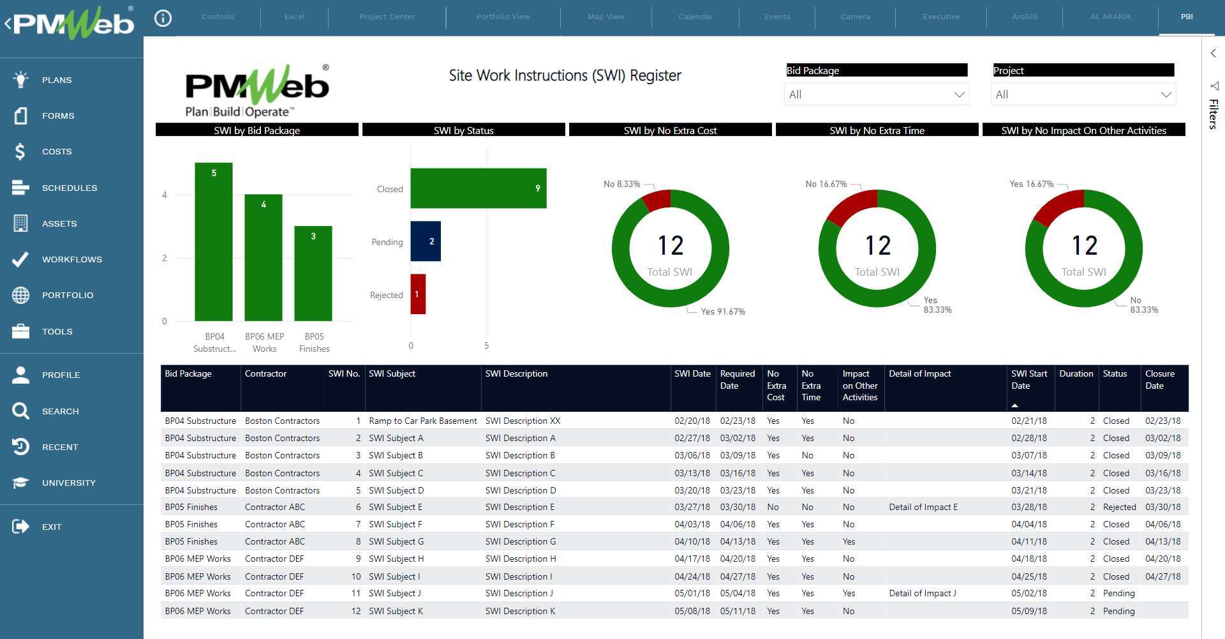This screenshot has height=639, width=1225.
Task: Switch to the Project Center tab
Action: [x=387, y=17]
